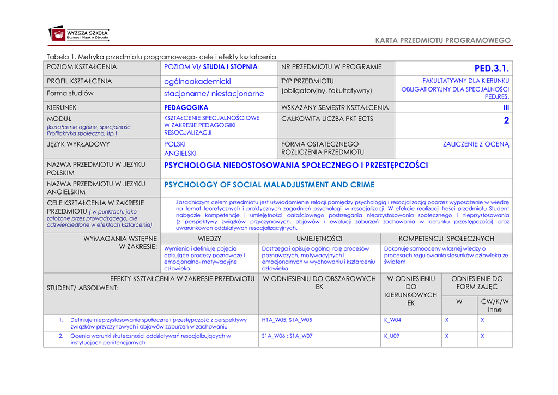Select the WIEDZY column header

pyautogui.click(x=209, y=239)
